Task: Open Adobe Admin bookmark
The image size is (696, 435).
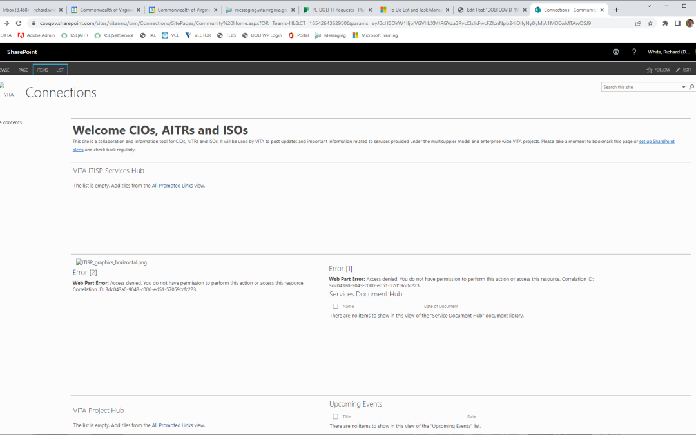Action: tap(36, 35)
